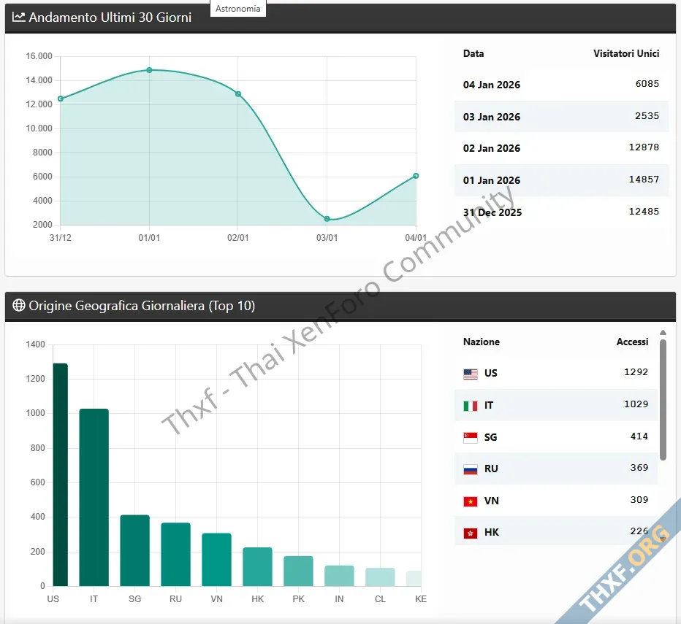Click the US flag icon

point(471,374)
